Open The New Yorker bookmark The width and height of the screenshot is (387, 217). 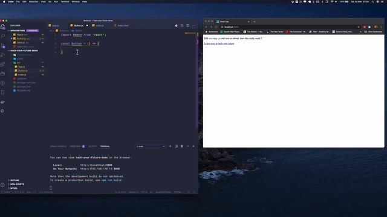click(275, 32)
